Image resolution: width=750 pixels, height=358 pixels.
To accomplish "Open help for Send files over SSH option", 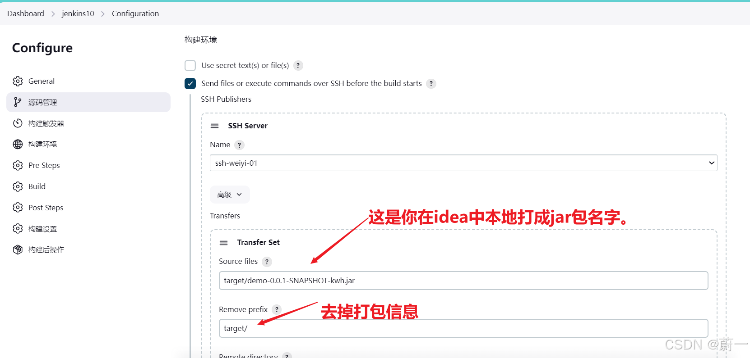I will [x=431, y=83].
